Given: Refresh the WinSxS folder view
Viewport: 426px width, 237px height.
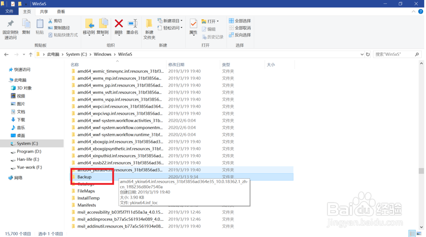Looking at the screenshot, I should click(368, 54).
